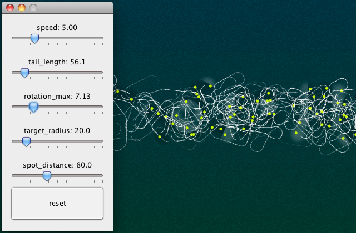Grab the spot_distance slider knob
This screenshot has height=233, width=356.
coord(47,176)
